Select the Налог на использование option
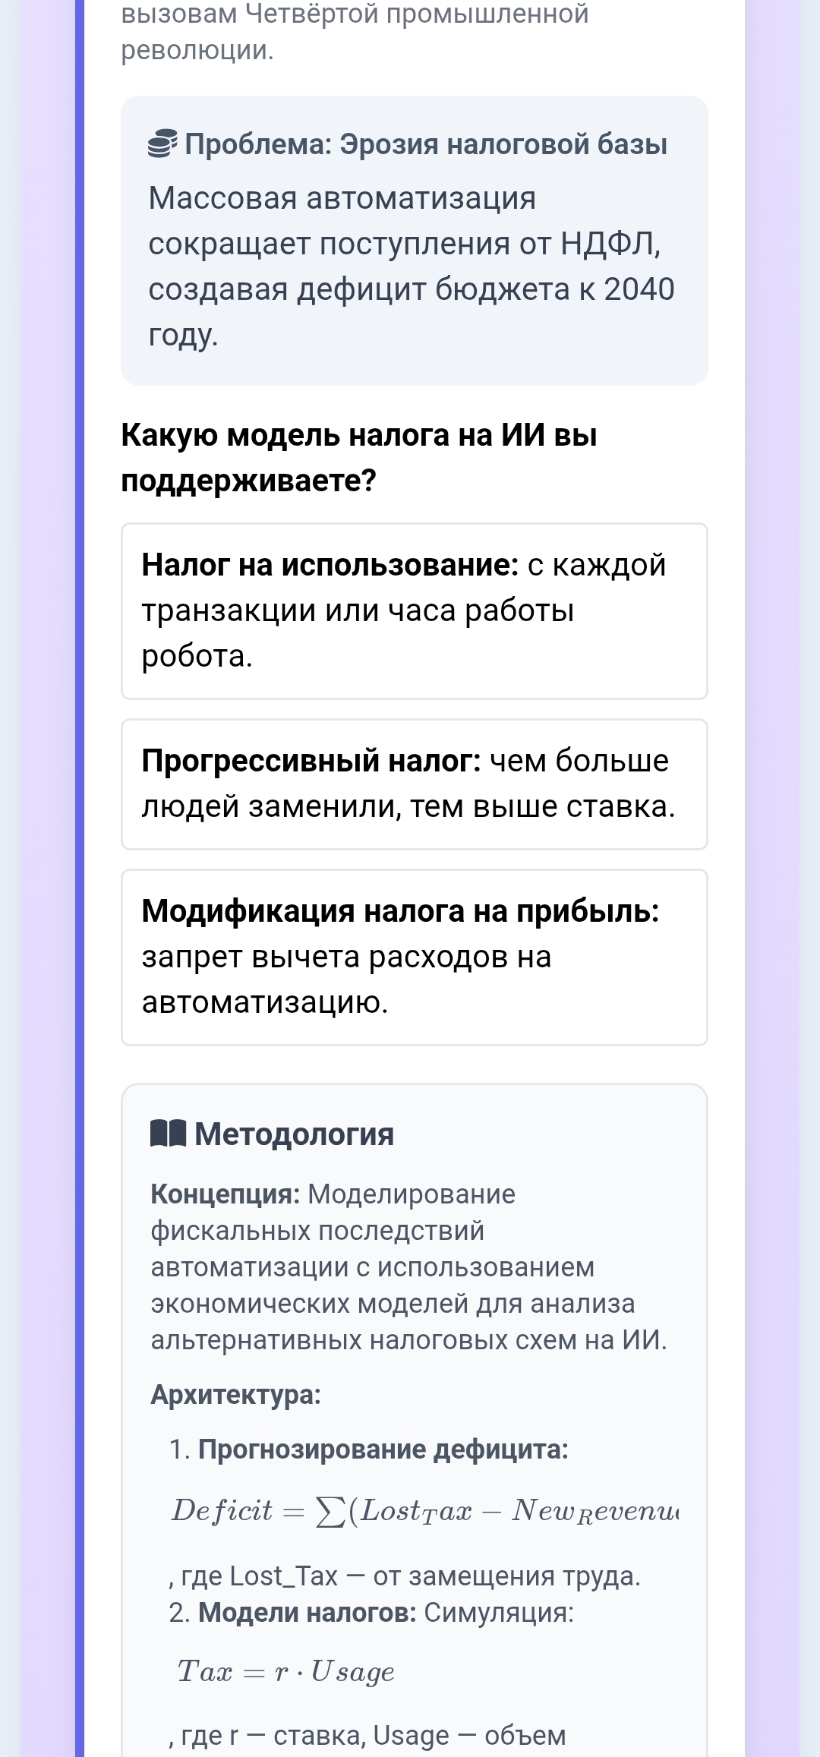The image size is (820, 1757). click(x=414, y=610)
